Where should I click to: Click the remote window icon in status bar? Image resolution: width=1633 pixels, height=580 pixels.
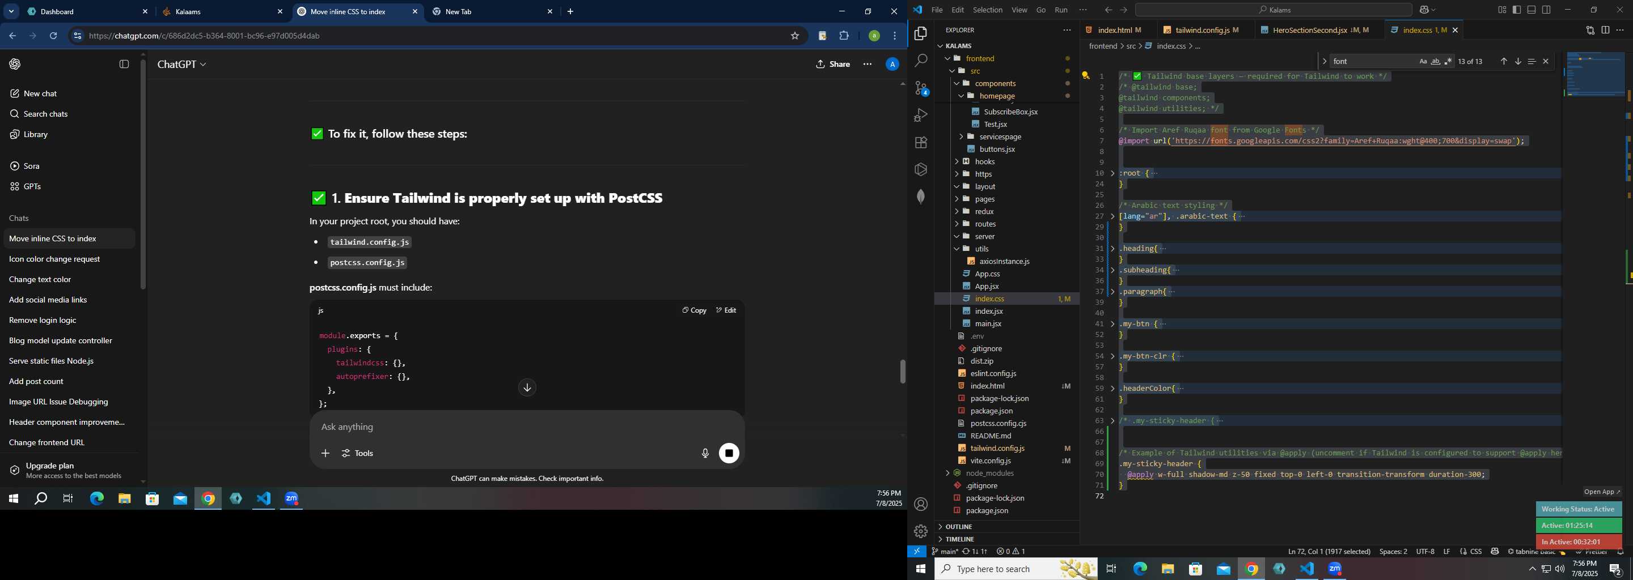pyautogui.click(x=917, y=552)
